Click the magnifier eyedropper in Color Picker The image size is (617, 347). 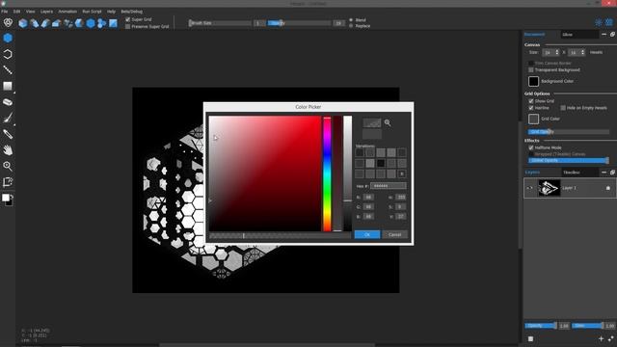point(388,122)
